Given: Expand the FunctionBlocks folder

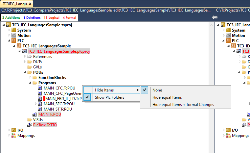Looking at the screenshot, I should pyautogui.click(x=30, y=77).
